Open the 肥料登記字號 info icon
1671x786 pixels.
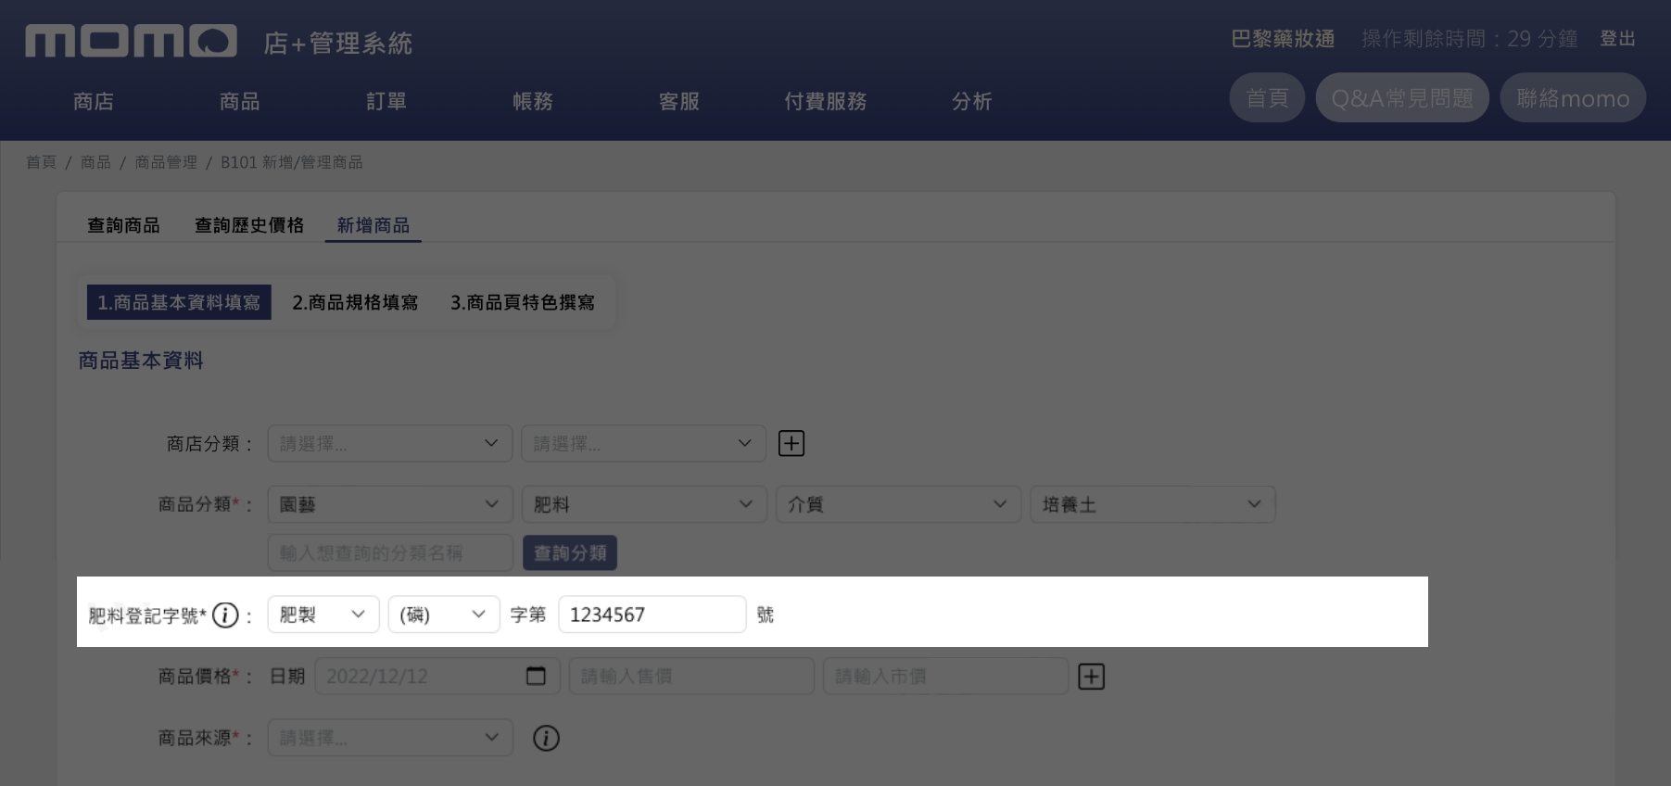[x=225, y=615]
